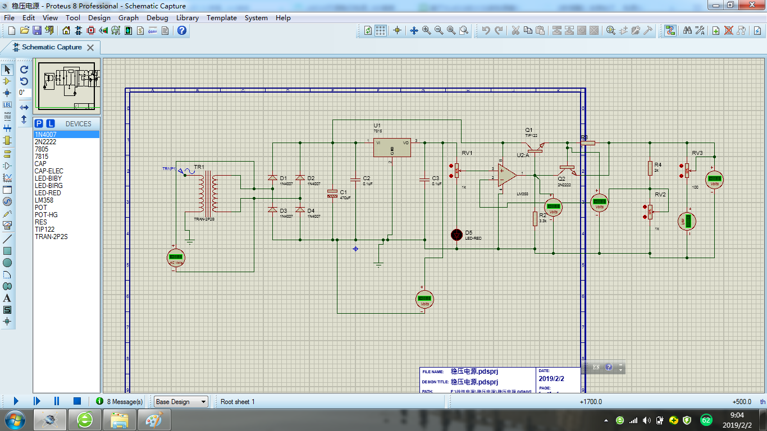This screenshot has width=767, height=431.
Task: Open PCB Layout red chip icon
Action: point(92,30)
